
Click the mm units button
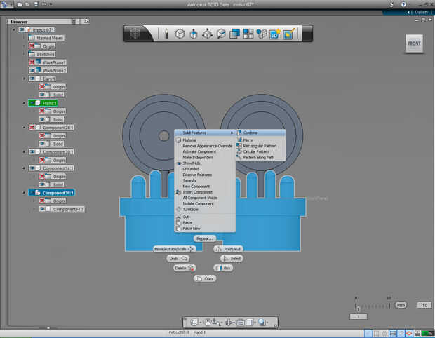click(401, 305)
